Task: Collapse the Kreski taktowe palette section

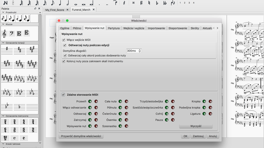Action: click(x=3, y=144)
